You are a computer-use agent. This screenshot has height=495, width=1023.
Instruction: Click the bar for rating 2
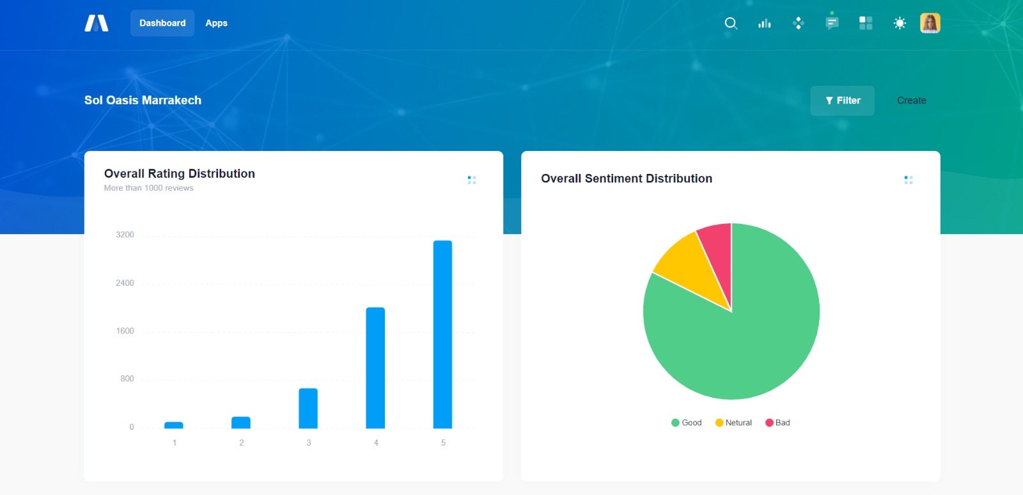click(241, 423)
